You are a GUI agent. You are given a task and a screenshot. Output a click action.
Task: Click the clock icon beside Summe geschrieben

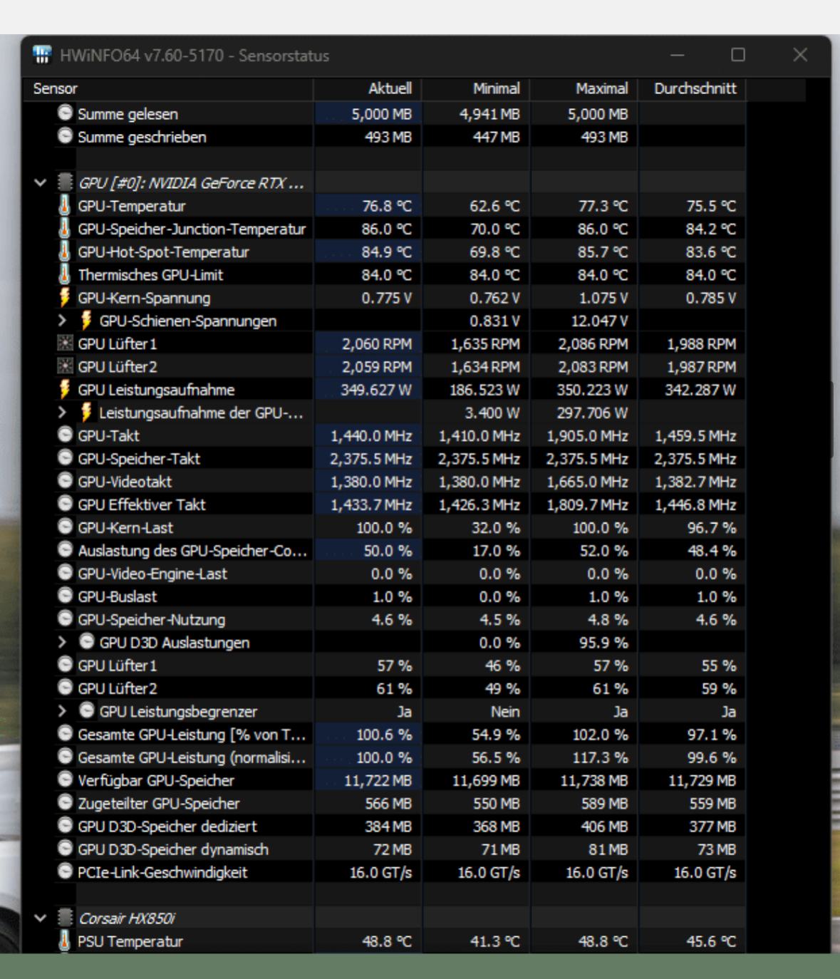[x=65, y=135]
